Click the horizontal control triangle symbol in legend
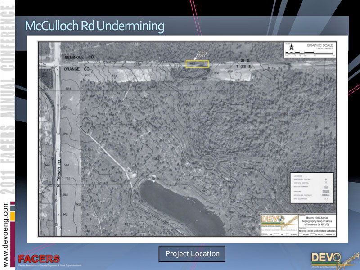 coord(326,179)
